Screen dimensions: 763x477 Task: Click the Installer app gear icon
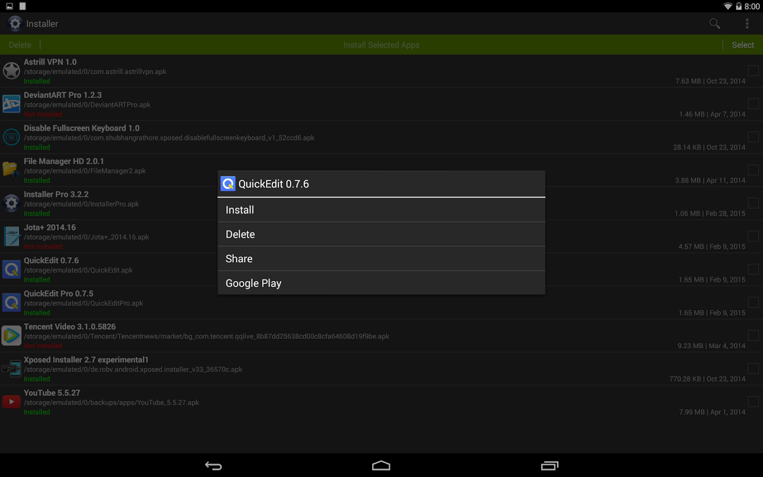pyautogui.click(x=15, y=23)
